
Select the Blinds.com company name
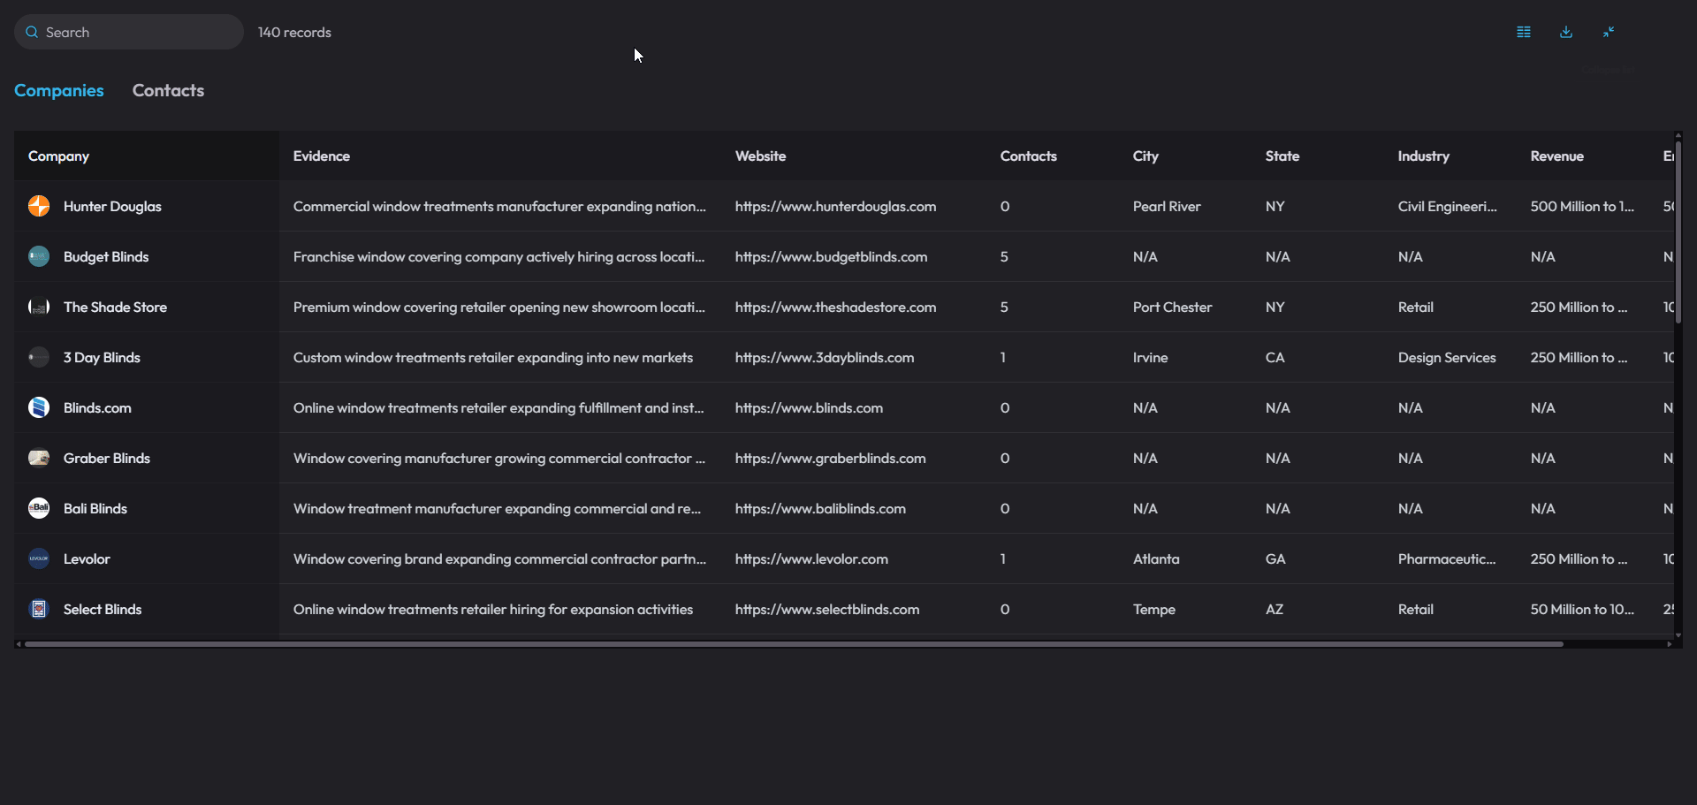pyautogui.click(x=97, y=407)
